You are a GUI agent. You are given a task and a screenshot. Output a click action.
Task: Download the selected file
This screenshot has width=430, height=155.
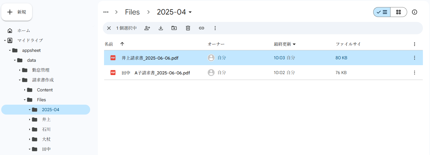(161, 28)
